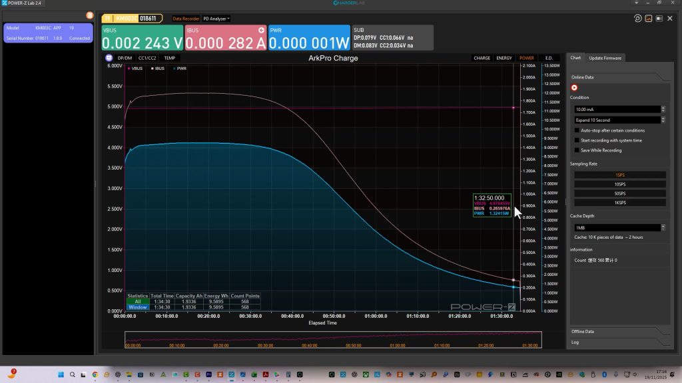Select the 10SPS sampling rate

[620, 184]
